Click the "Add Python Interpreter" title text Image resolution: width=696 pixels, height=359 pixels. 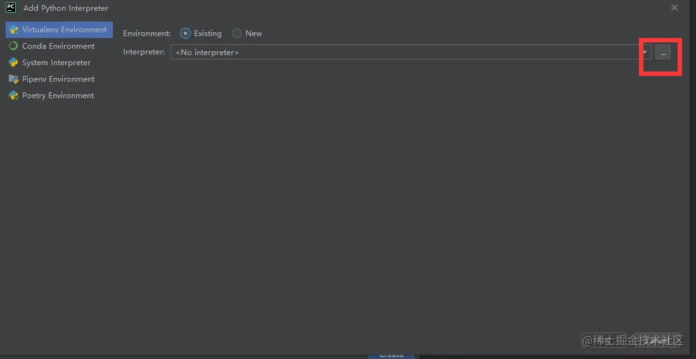click(x=66, y=8)
